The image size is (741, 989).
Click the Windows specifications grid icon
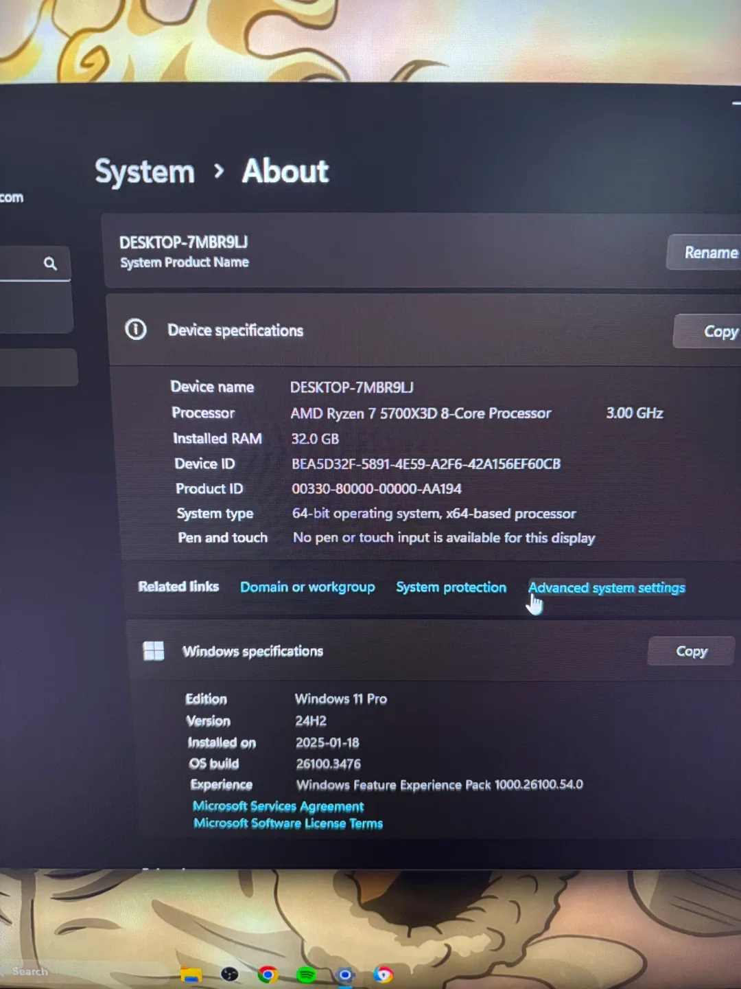tap(154, 650)
